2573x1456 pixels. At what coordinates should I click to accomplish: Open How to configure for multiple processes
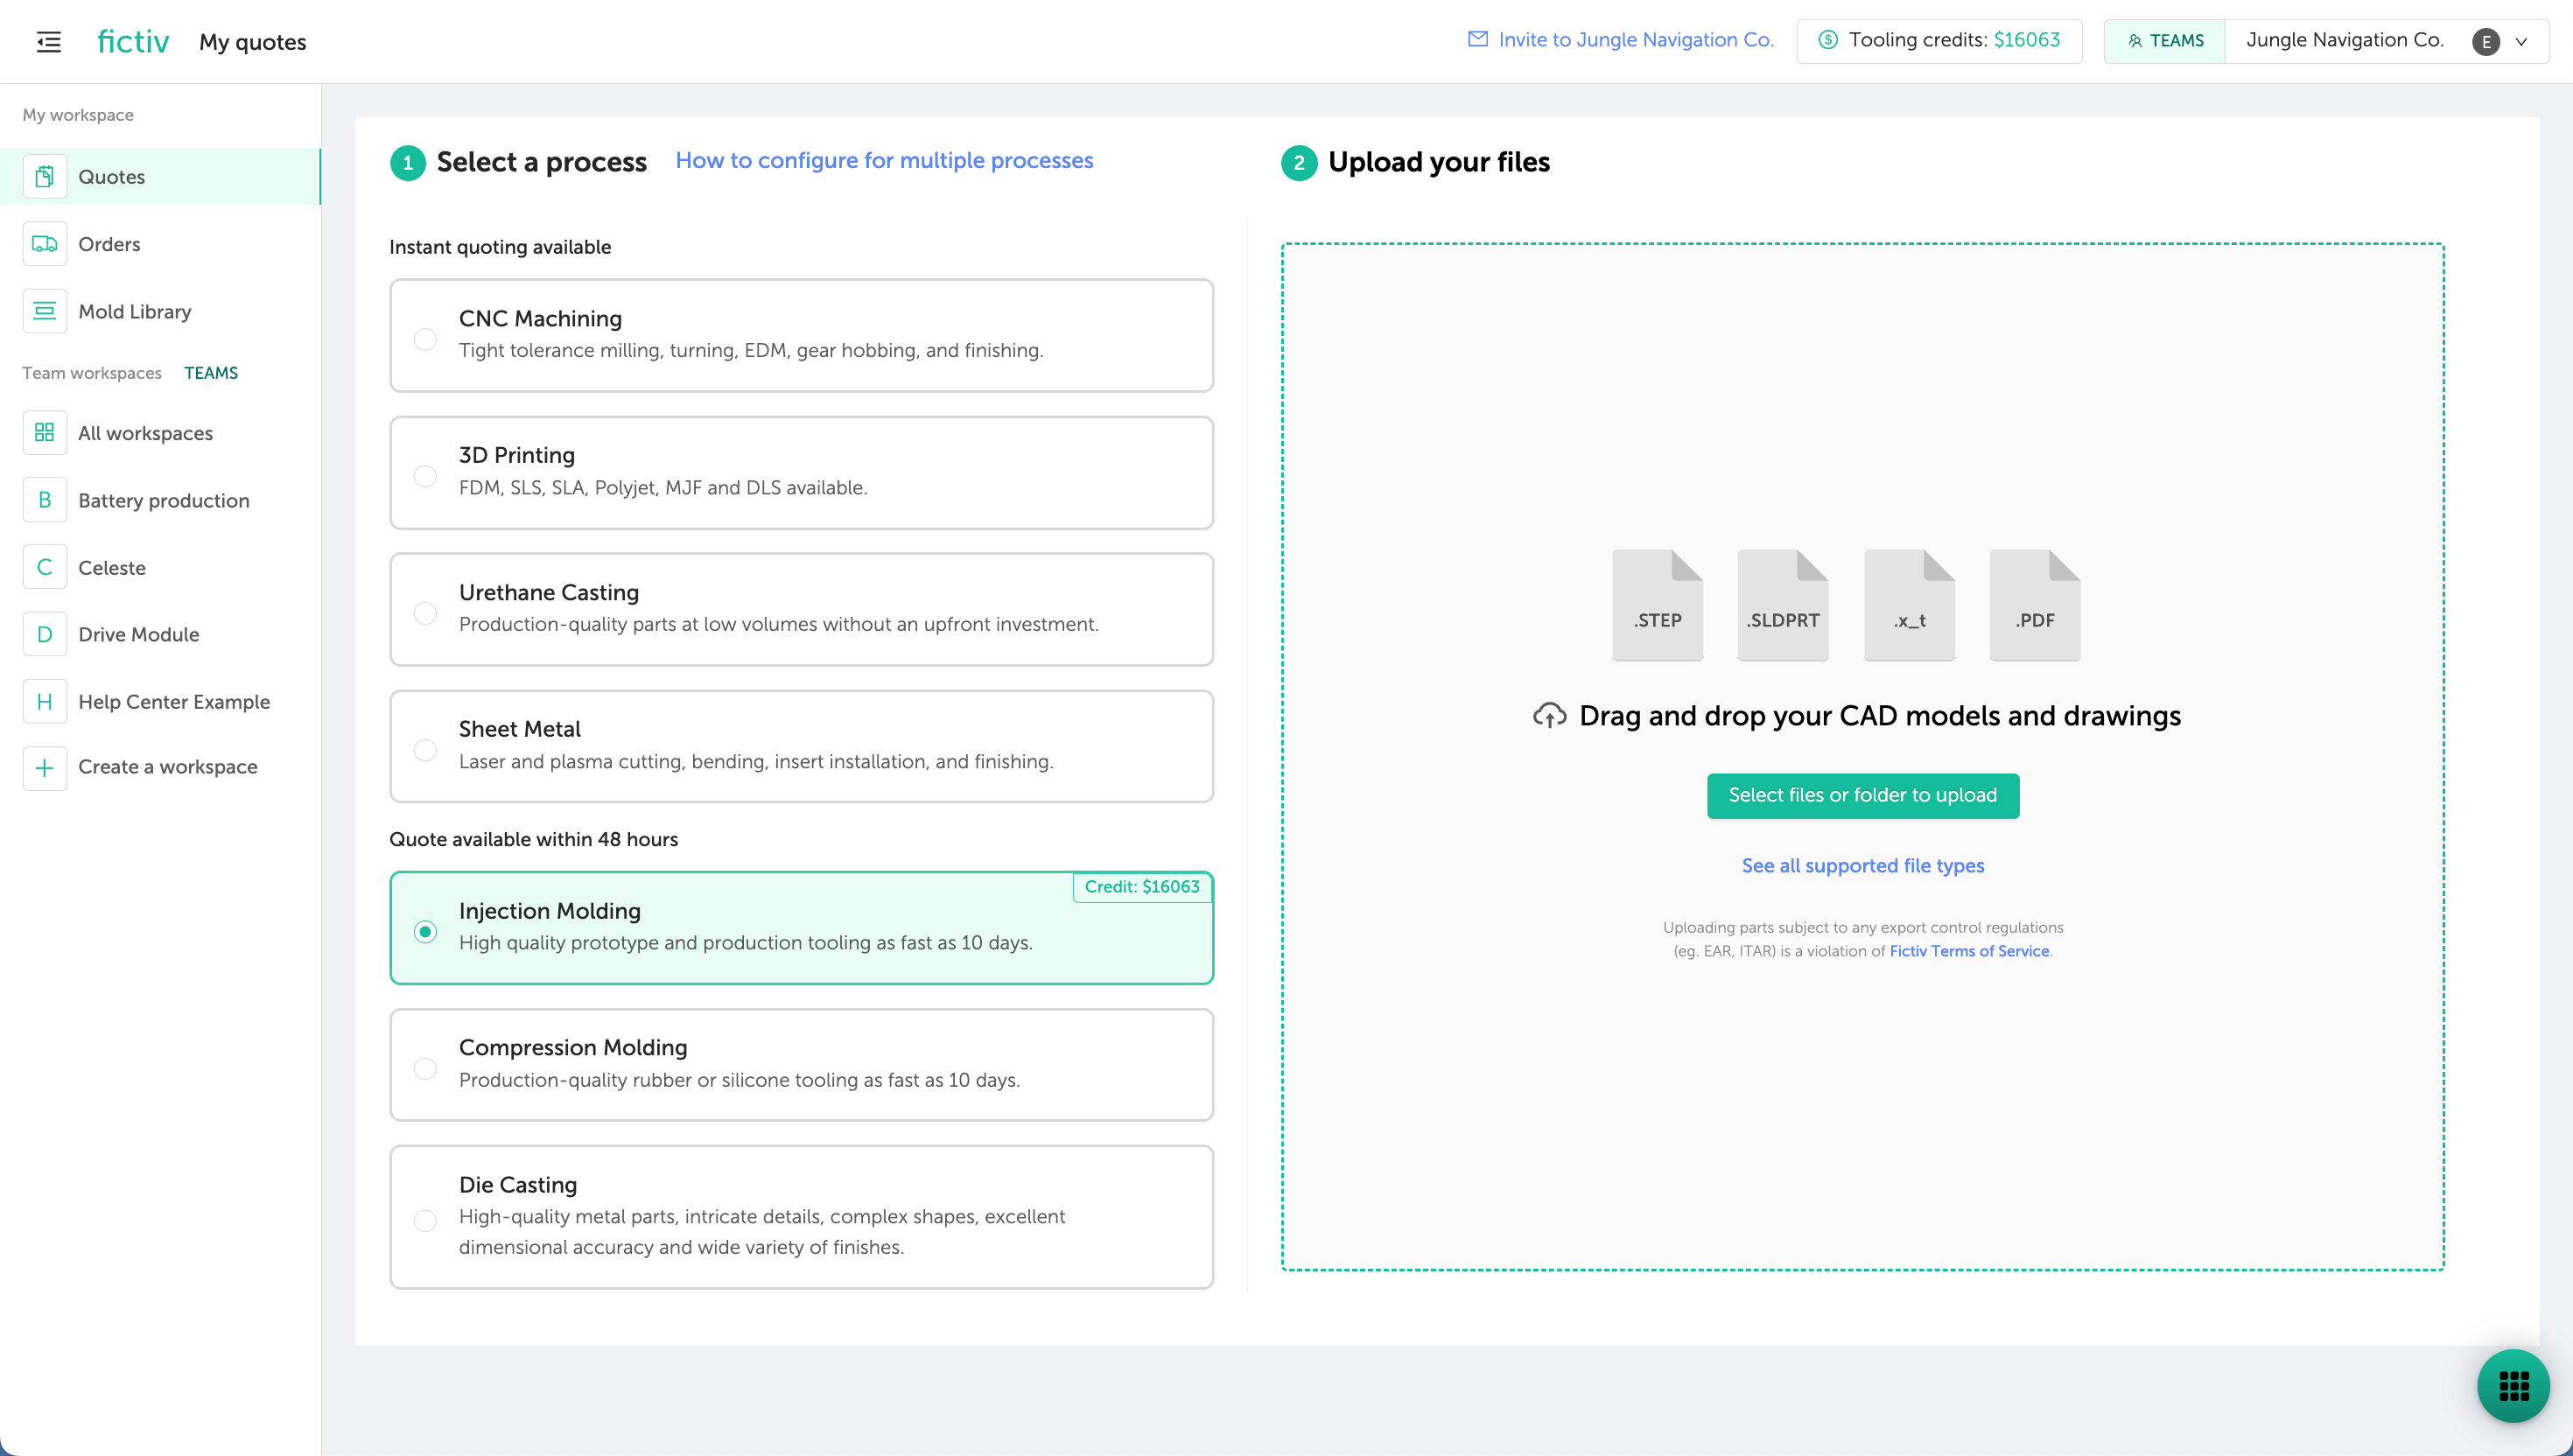pyautogui.click(x=884, y=160)
